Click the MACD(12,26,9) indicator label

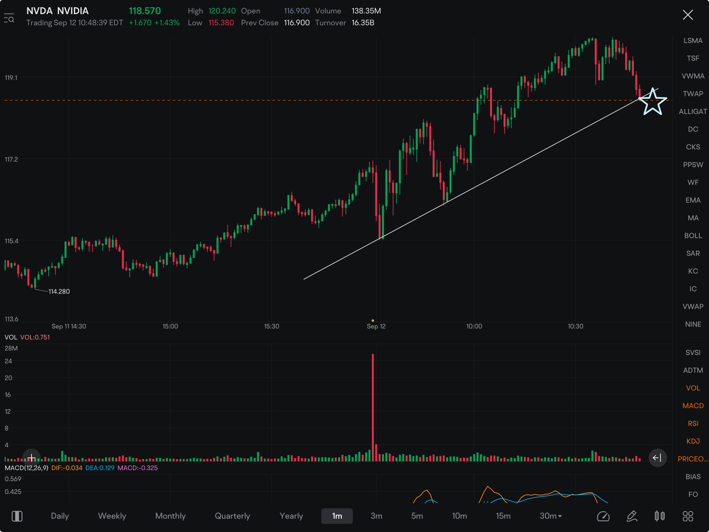(26, 468)
